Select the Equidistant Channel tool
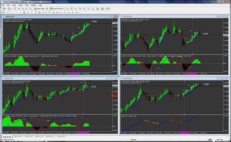231x142 pixels. 24,12
